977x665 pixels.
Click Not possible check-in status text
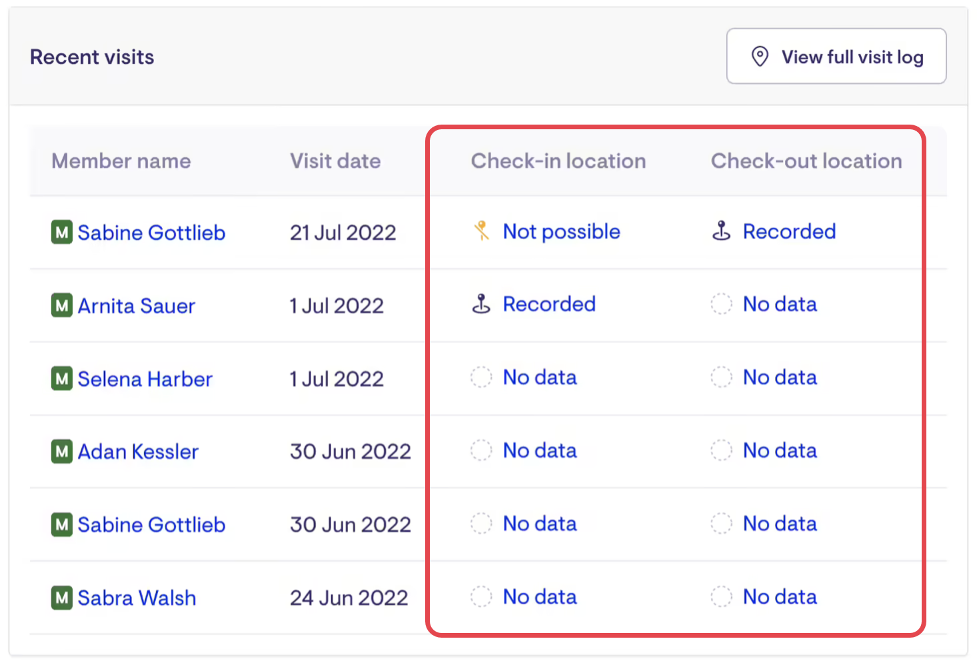(x=561, y=231)
